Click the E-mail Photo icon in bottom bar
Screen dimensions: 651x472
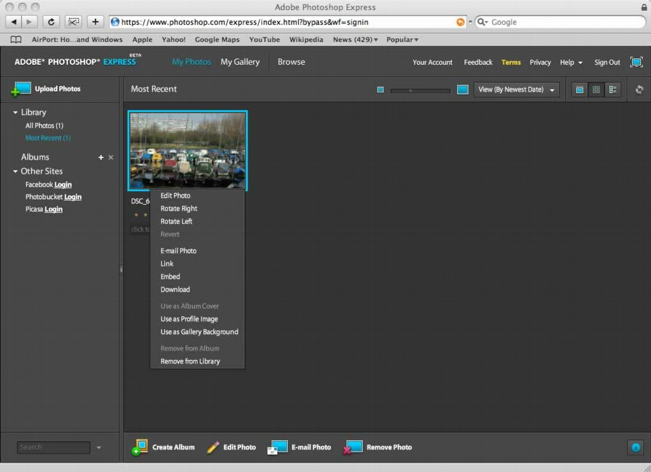pos(278,447)
